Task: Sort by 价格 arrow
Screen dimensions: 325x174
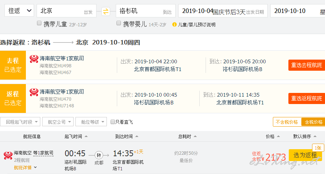Action: click(x=278, y=136)
